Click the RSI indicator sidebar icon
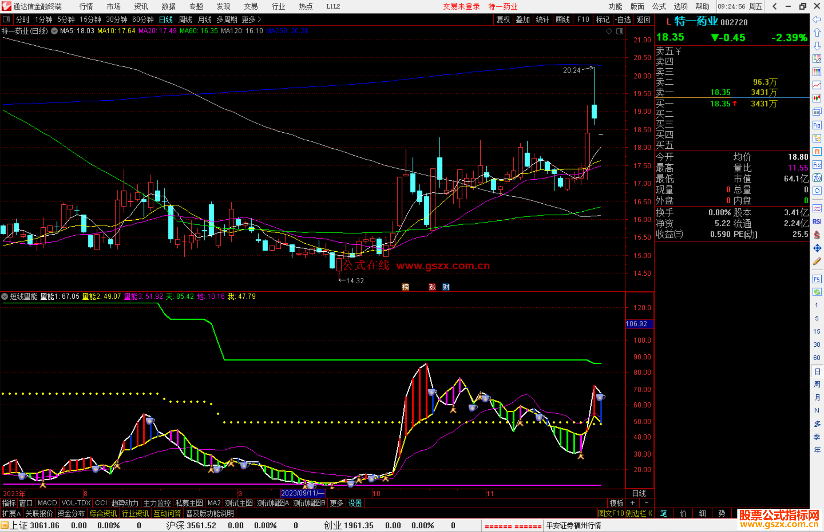The width and height of the screenshot is (824, 532). [x=817, y=222]
